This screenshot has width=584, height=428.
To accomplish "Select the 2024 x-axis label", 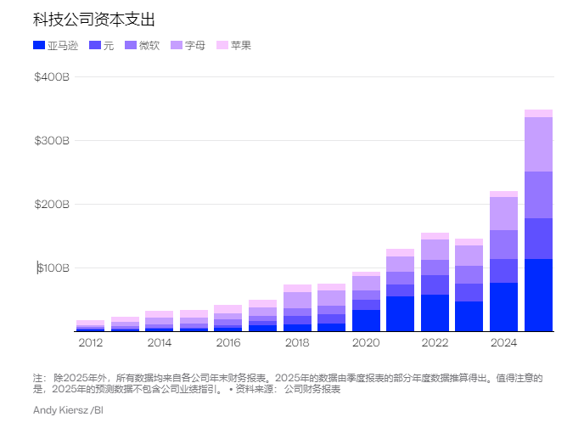I will [x=503, y=343].
